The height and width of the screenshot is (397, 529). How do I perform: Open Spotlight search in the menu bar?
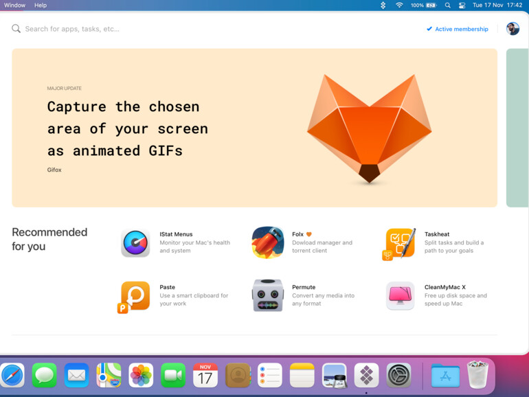click(447, 5)
